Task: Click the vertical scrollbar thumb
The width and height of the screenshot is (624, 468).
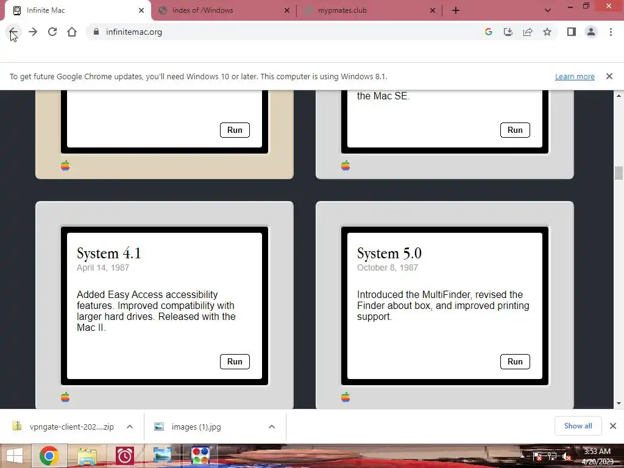Action: (x=619, y=173)
